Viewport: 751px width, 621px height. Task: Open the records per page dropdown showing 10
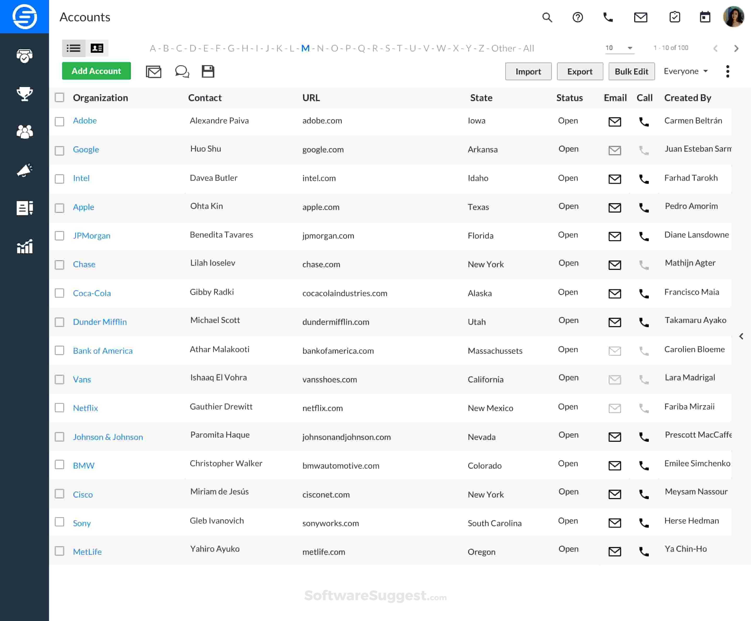[x=619, y=47]
